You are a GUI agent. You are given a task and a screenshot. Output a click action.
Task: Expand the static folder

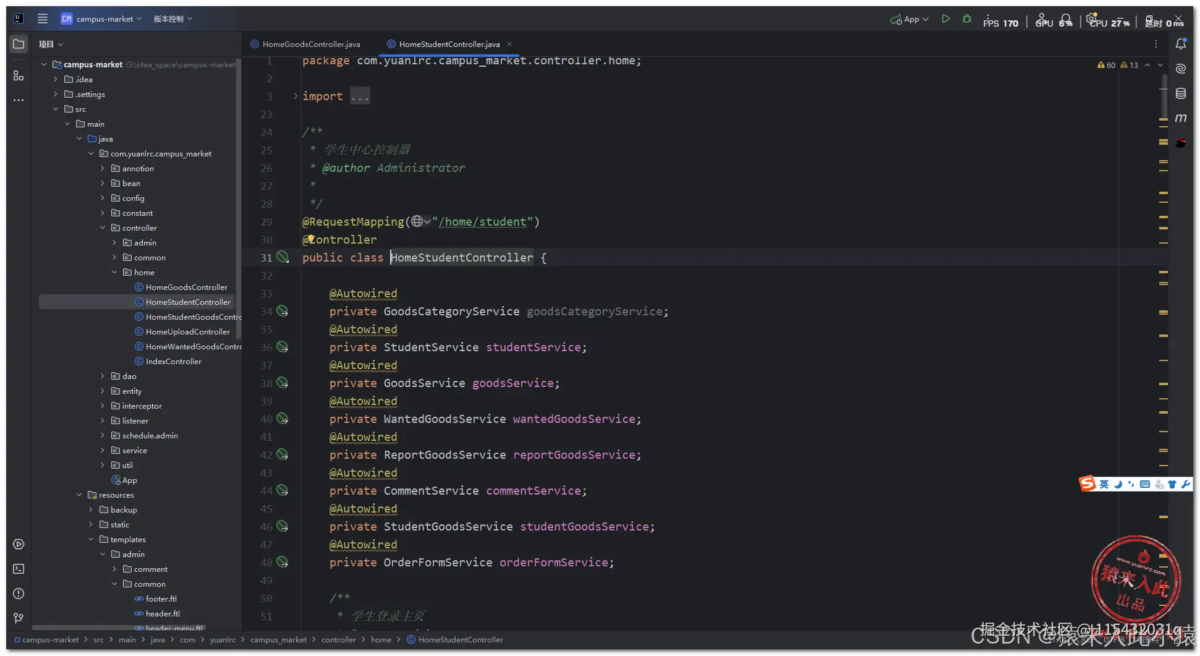click(91, 524)
